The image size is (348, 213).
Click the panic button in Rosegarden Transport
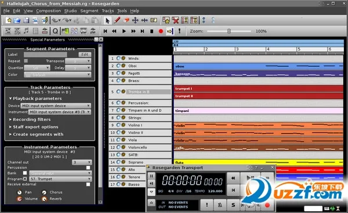click(207, 205)
